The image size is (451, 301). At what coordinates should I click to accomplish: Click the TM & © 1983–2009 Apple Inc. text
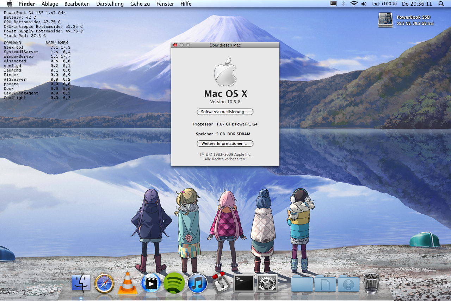point(225,154)
